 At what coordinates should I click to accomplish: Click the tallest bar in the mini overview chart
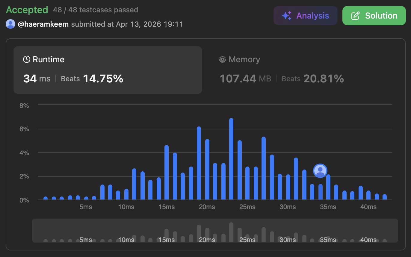pyautogui.click(x=231, y=232)
